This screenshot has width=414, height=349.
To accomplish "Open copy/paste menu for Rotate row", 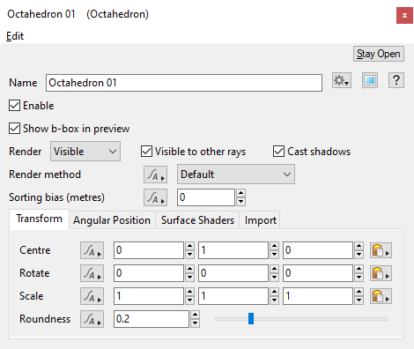I will tap(381, 273).
